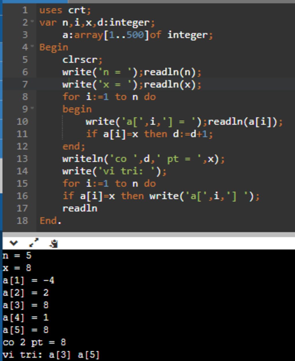Click console line 'a[1] = -4'
Image resolution: width=295 pixels, height=361 pixels.
point(29,280)
